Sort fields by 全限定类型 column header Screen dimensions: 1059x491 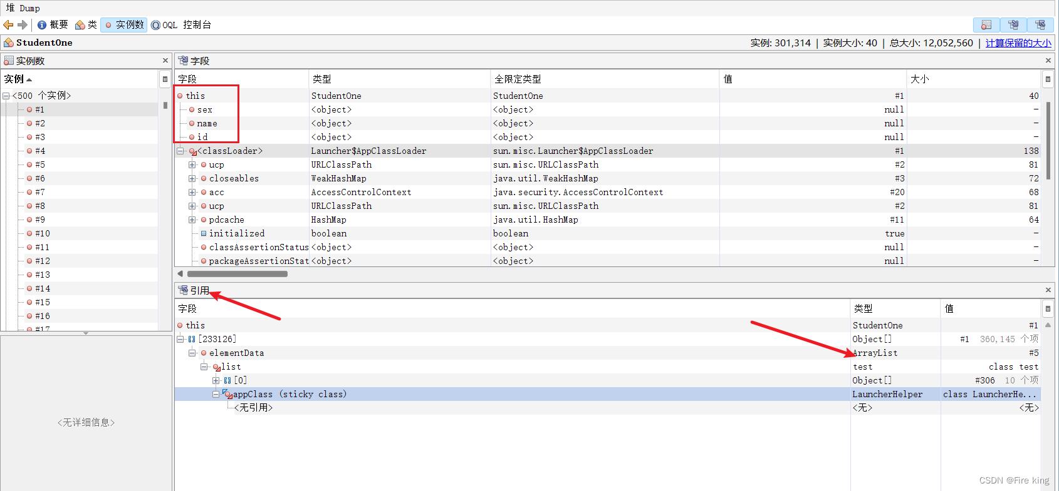point(605,79)
